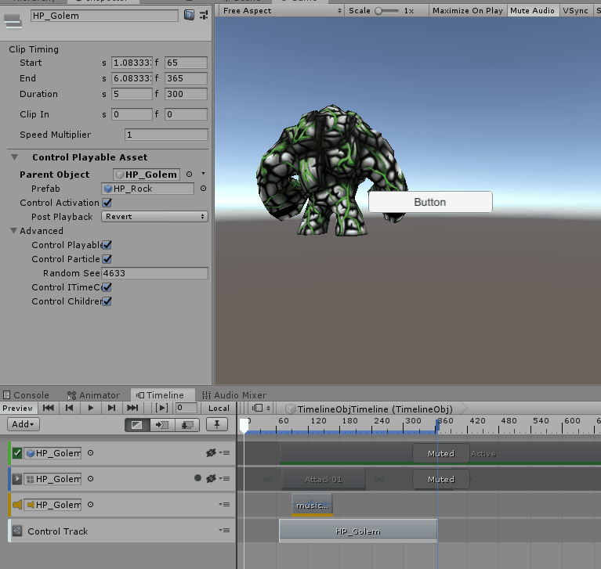Viewport: 601px width, 569px height.
Task: Open the inspector help reference icon
Action: pyautogui.click(x=189, y=16)
